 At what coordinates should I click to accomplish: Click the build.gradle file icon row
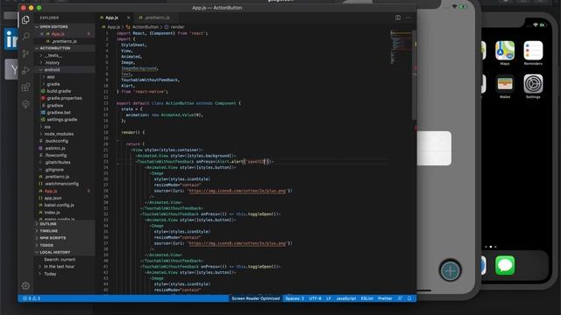[x=64, y=91]
